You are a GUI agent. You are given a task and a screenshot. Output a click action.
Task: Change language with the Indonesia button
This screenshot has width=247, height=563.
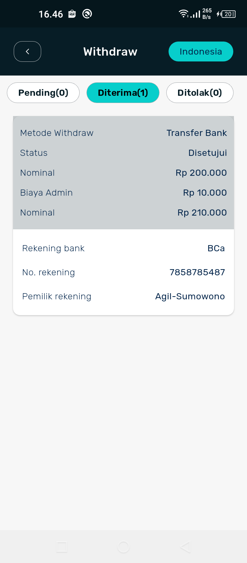(x=201, y=51)
